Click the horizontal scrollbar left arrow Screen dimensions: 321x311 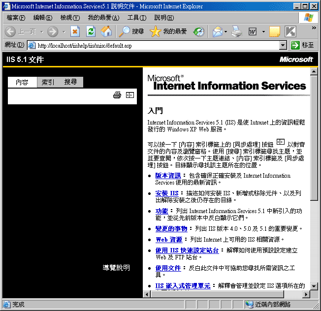[147, 294]
